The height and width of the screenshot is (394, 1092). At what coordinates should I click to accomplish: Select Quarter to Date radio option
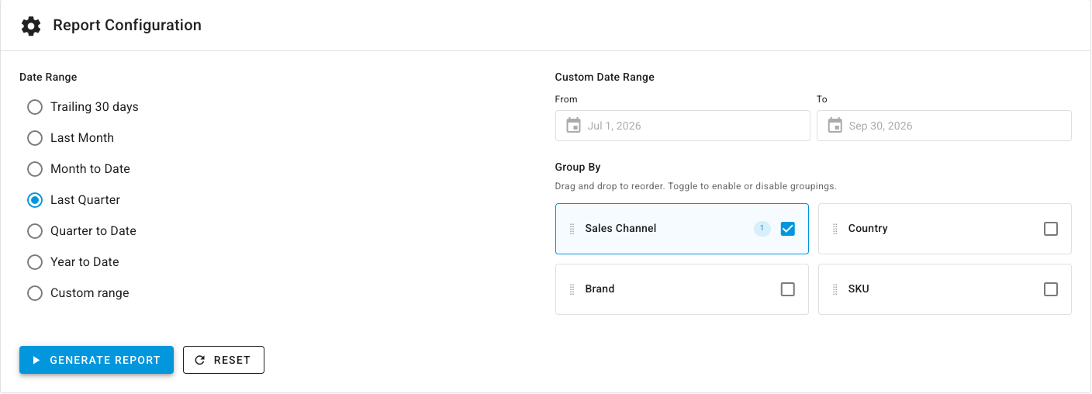tap(35, 231)
